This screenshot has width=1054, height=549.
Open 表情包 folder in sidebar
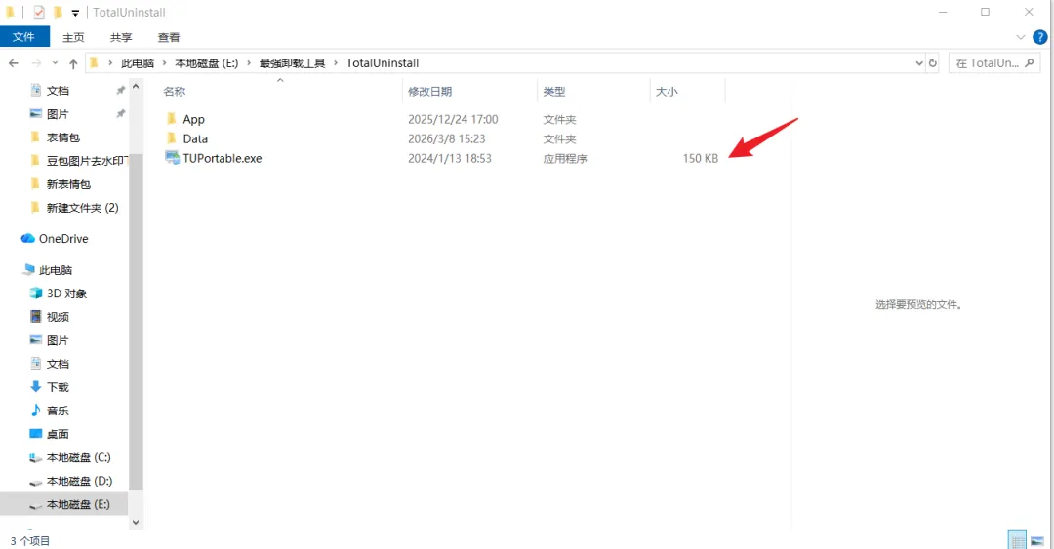(63, 137)
